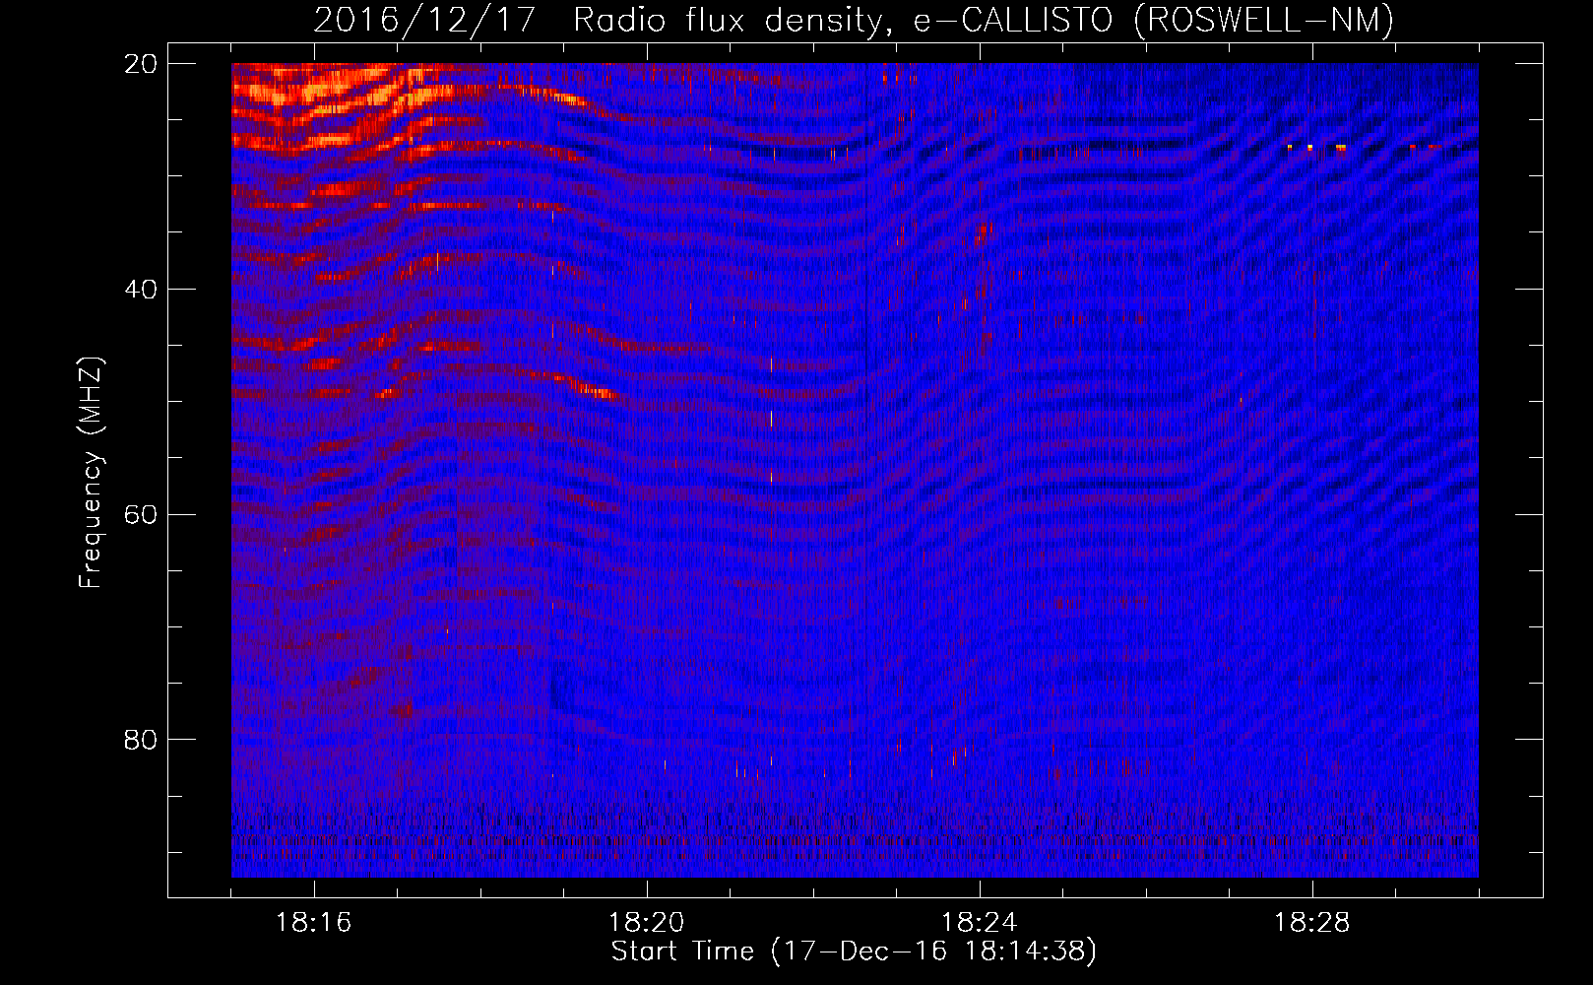Click the y-axis tick label '80'
This screenshot has height=985, width=1593.
[141, 740]
